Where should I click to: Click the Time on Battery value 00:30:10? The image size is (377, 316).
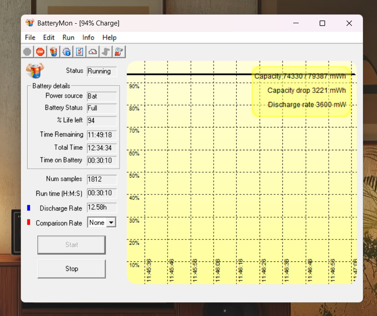pos(102,160)
